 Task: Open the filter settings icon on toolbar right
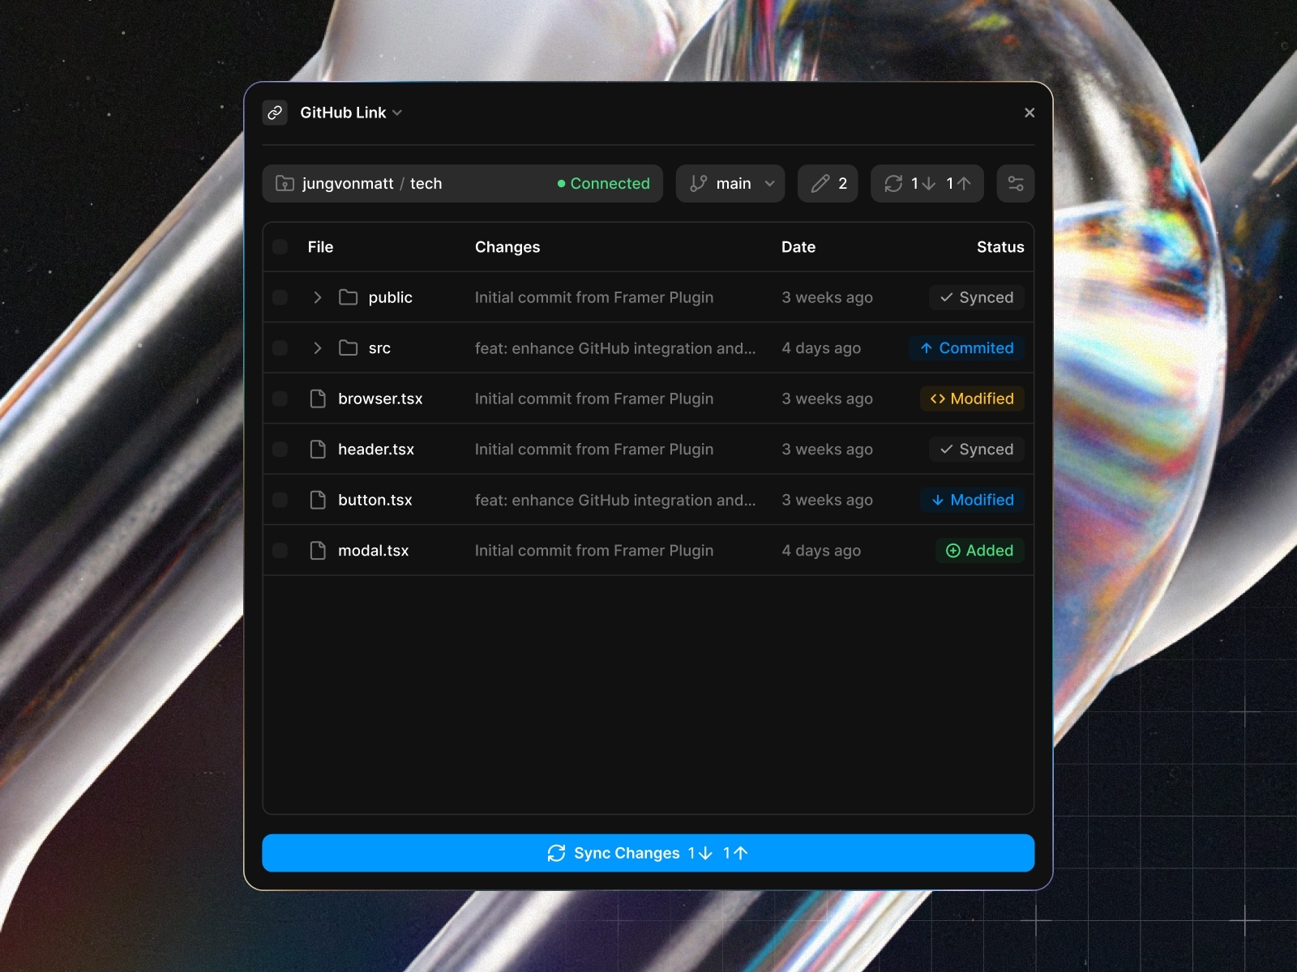tap(1015, 183)
